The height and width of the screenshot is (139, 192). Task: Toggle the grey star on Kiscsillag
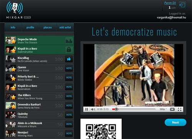pyautogui.click(x=13, y=60)
